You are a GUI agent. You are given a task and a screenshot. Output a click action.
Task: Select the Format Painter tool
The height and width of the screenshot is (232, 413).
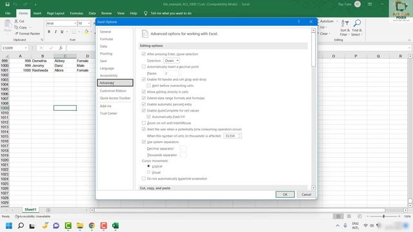(x=27, y=34)
